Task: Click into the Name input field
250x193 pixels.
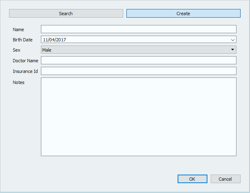Action: click(139, 29)
